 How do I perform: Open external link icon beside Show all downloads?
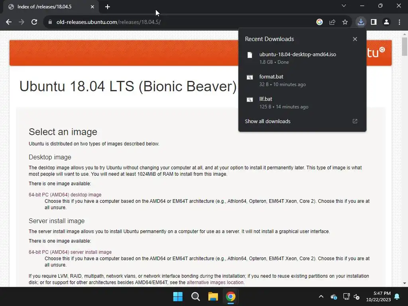(355, 121)
